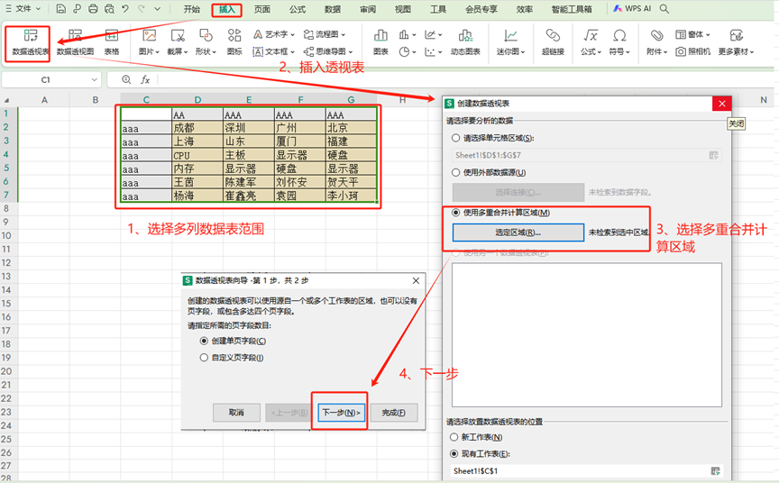Click 取消 button in wizard
Image resolution: width=779 pixels, height=483 pixels.
tap(236, 413)
